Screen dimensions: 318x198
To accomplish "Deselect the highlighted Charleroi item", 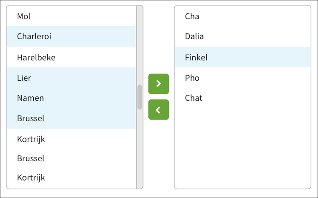I will [x=71, y=36].
